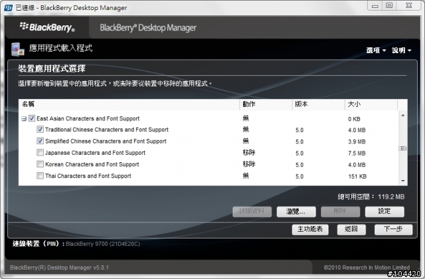Click the 版本 column header
The width and height of the screenshot is (425, 279).
(319, 104)
